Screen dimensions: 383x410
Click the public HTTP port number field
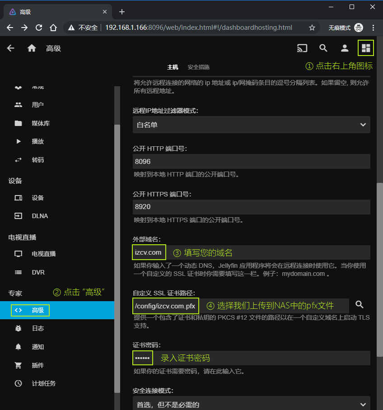tap(251, 161)
